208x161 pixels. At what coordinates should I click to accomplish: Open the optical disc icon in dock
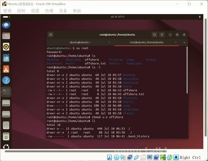[x=6, y=125]
